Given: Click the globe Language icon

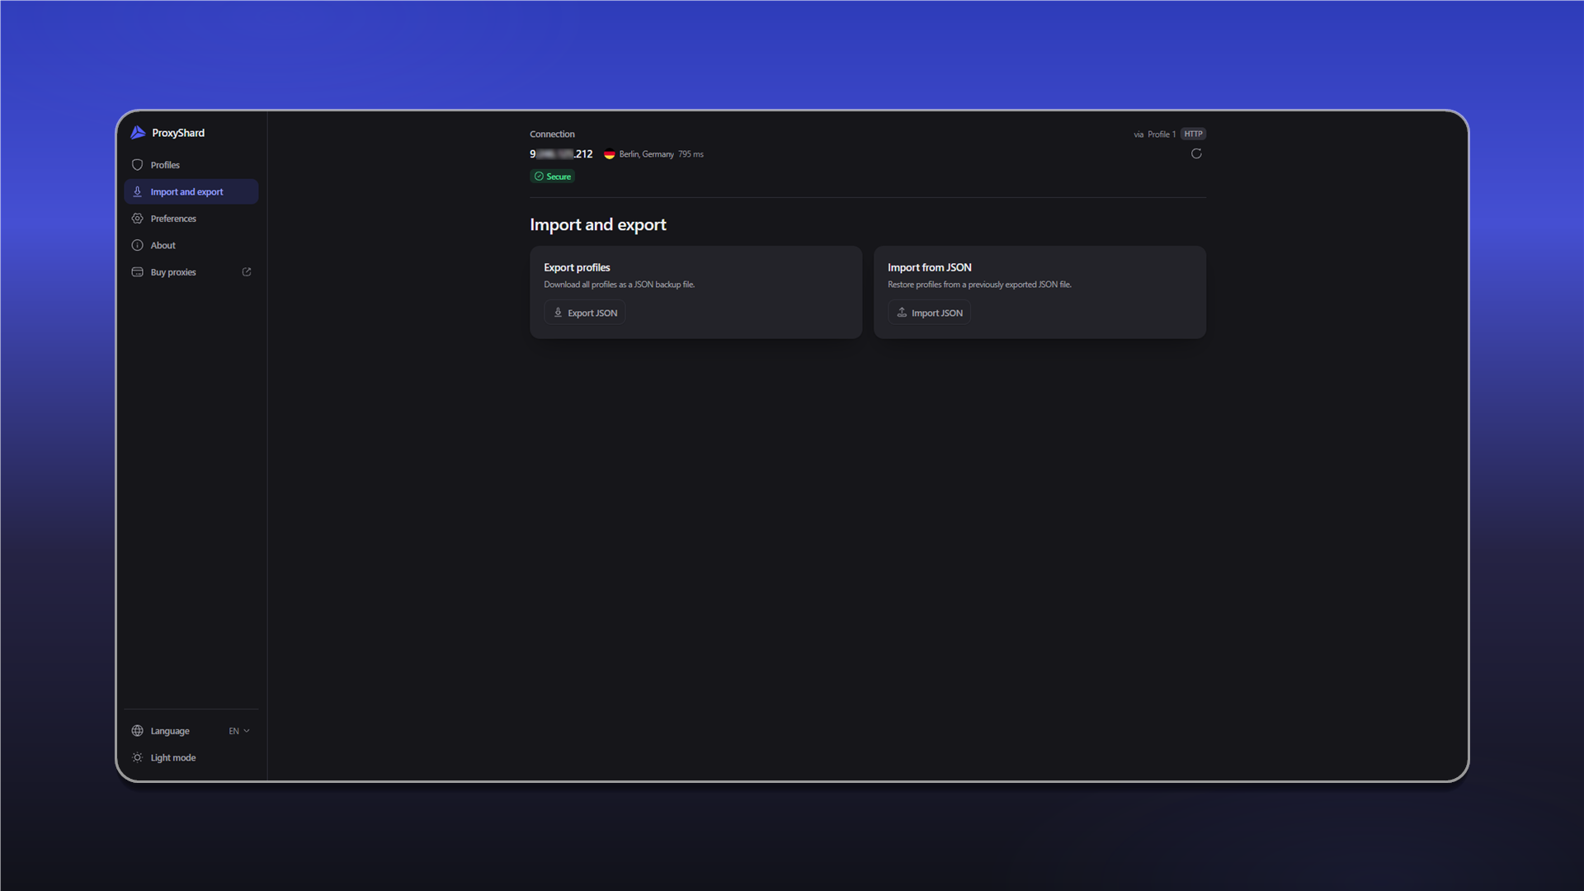Looking at the screenshot, I should click(138, 731).
